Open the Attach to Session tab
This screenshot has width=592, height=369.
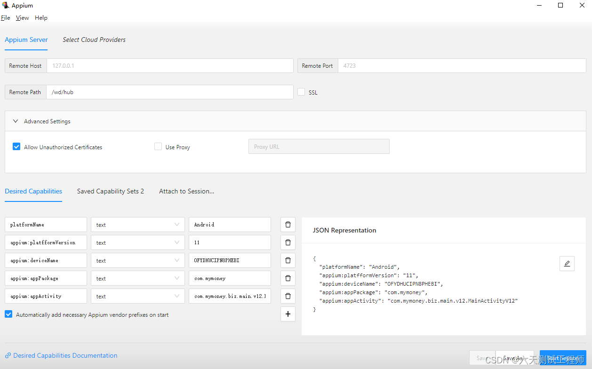tap(187, 192)
